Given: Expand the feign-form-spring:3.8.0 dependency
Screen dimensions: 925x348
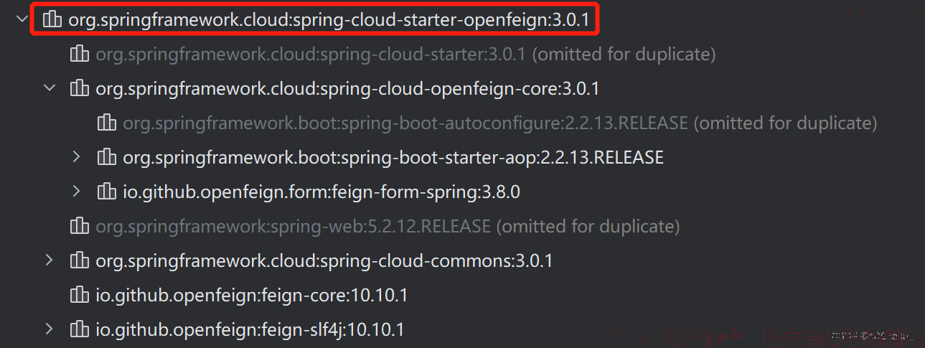Looking at the screenshot, I should [x=77, y=191].
